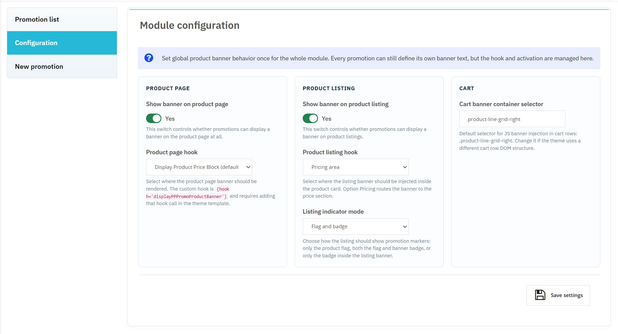Click the displayPPPromoProductBanner hook code snippet
The image size is (618, 334).
coord(187,196)
